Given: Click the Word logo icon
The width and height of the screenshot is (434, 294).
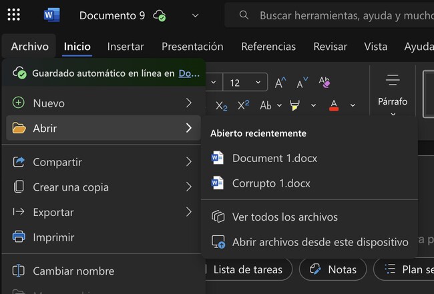Looking at the screenshot, I should click(x=51, y=15).
